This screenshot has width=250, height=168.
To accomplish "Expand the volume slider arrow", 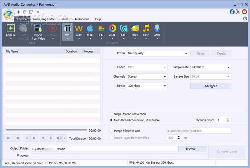I will point(65,138).
